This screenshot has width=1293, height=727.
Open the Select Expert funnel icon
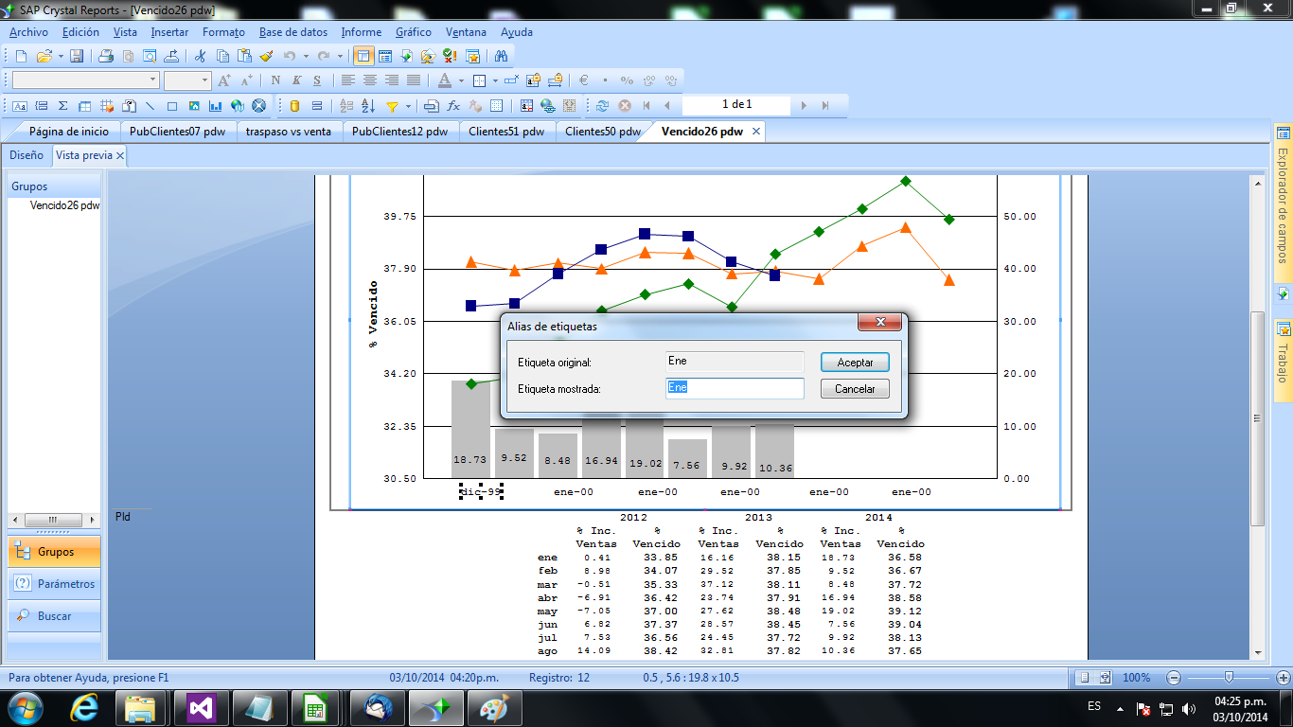(x=391, y=106)
